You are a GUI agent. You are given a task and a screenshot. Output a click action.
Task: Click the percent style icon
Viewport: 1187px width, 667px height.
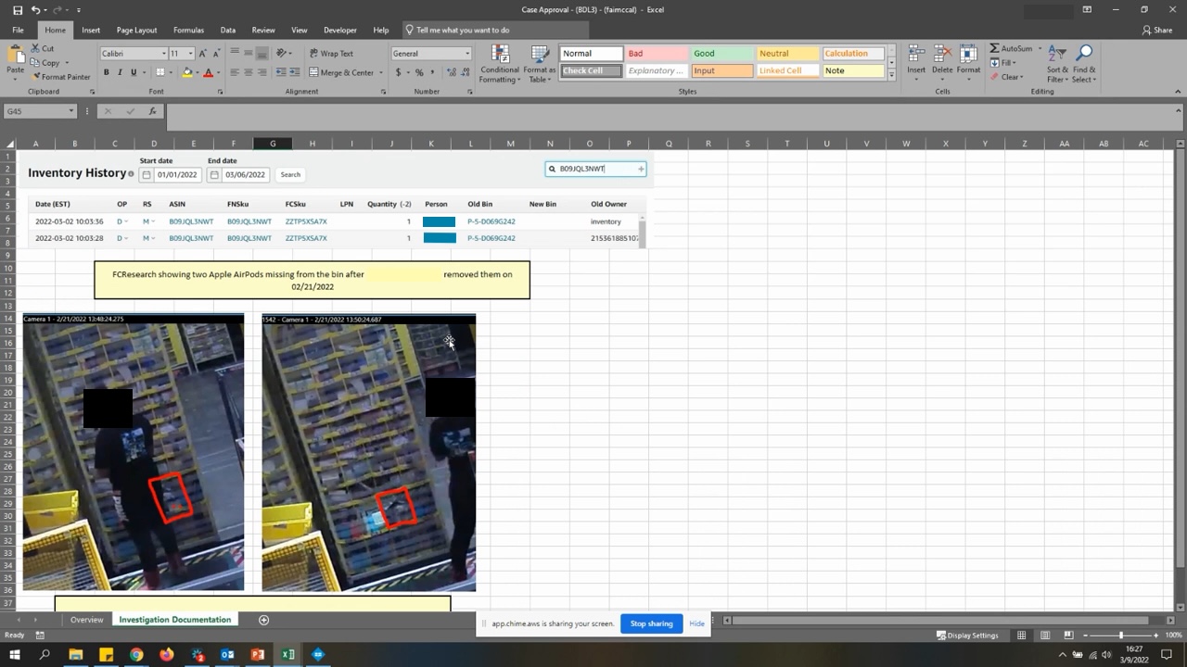(419, 72)
